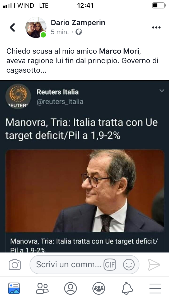Tap Dario Zamperin's profile picture
Viewport: 169px width, 300px height.
[36, 27]
